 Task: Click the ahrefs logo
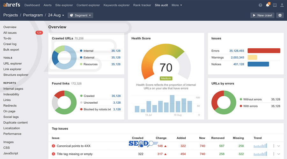[x=12, y=5]
